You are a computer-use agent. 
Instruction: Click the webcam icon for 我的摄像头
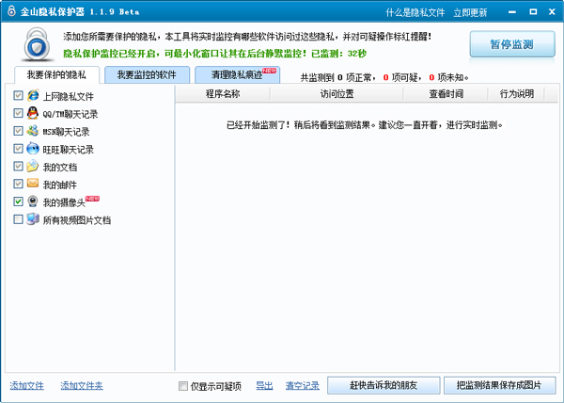point(33,201)
